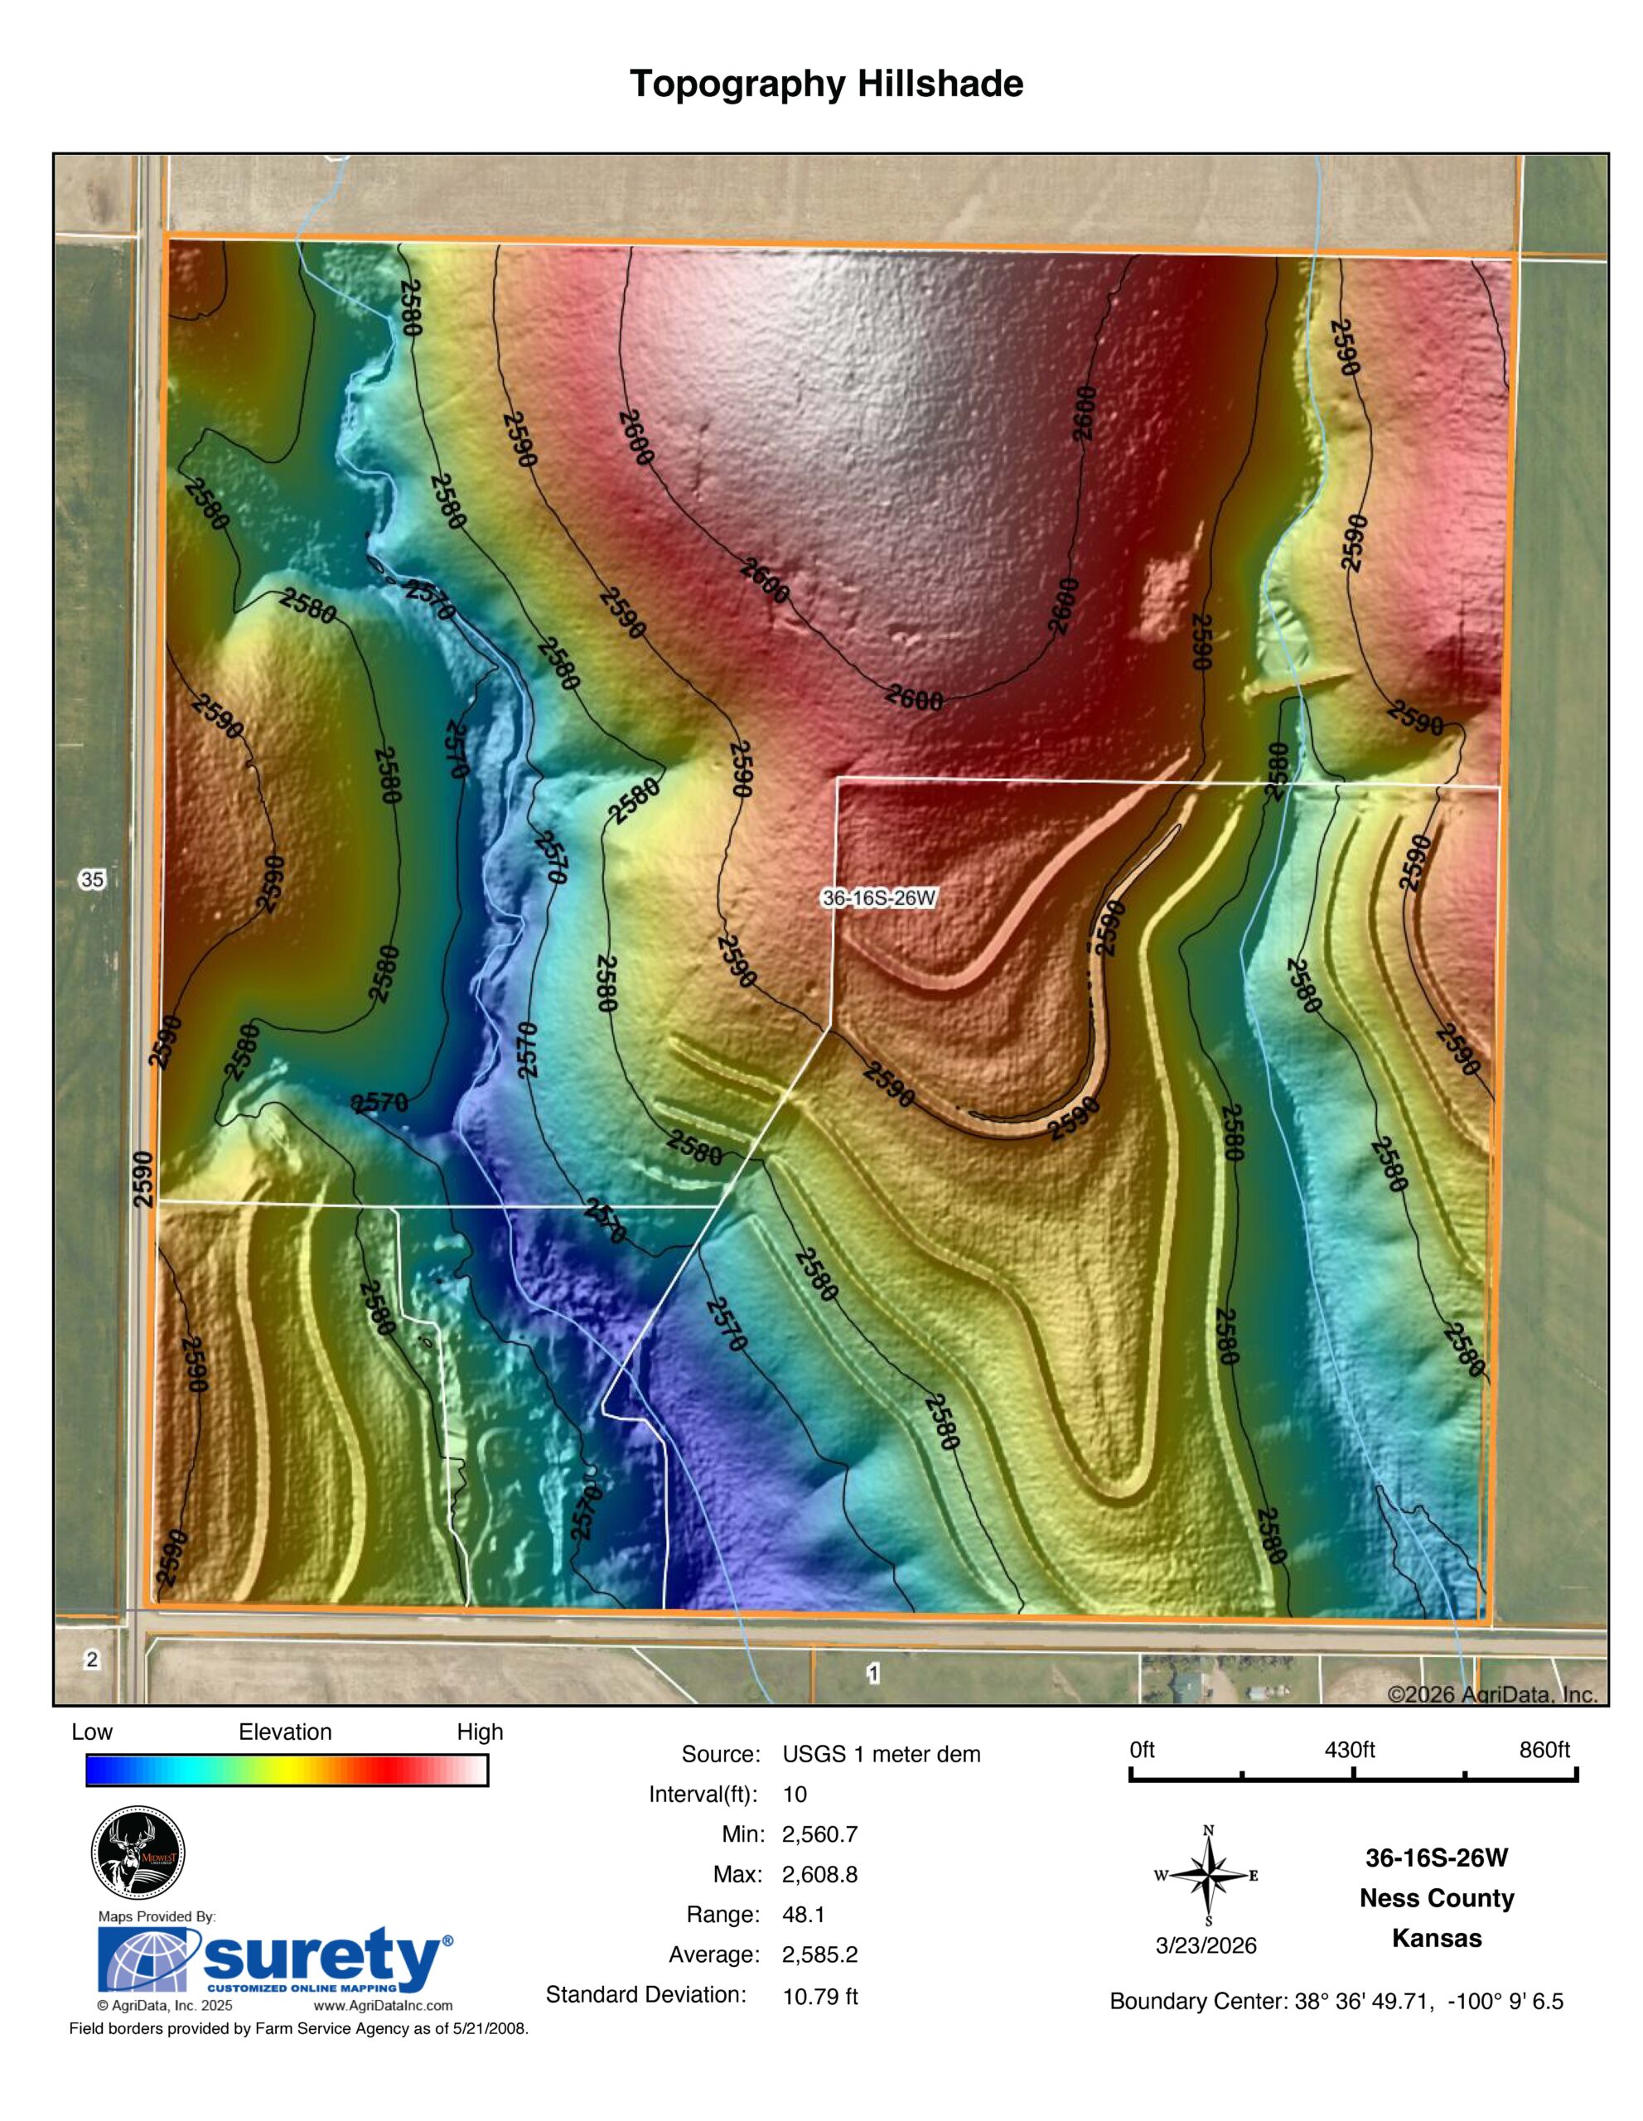Image resolution: width=1643 pixels, height=2121 pixels.
Task: Click the Standard Deviation value
Action: click(x=819, y=1997)
